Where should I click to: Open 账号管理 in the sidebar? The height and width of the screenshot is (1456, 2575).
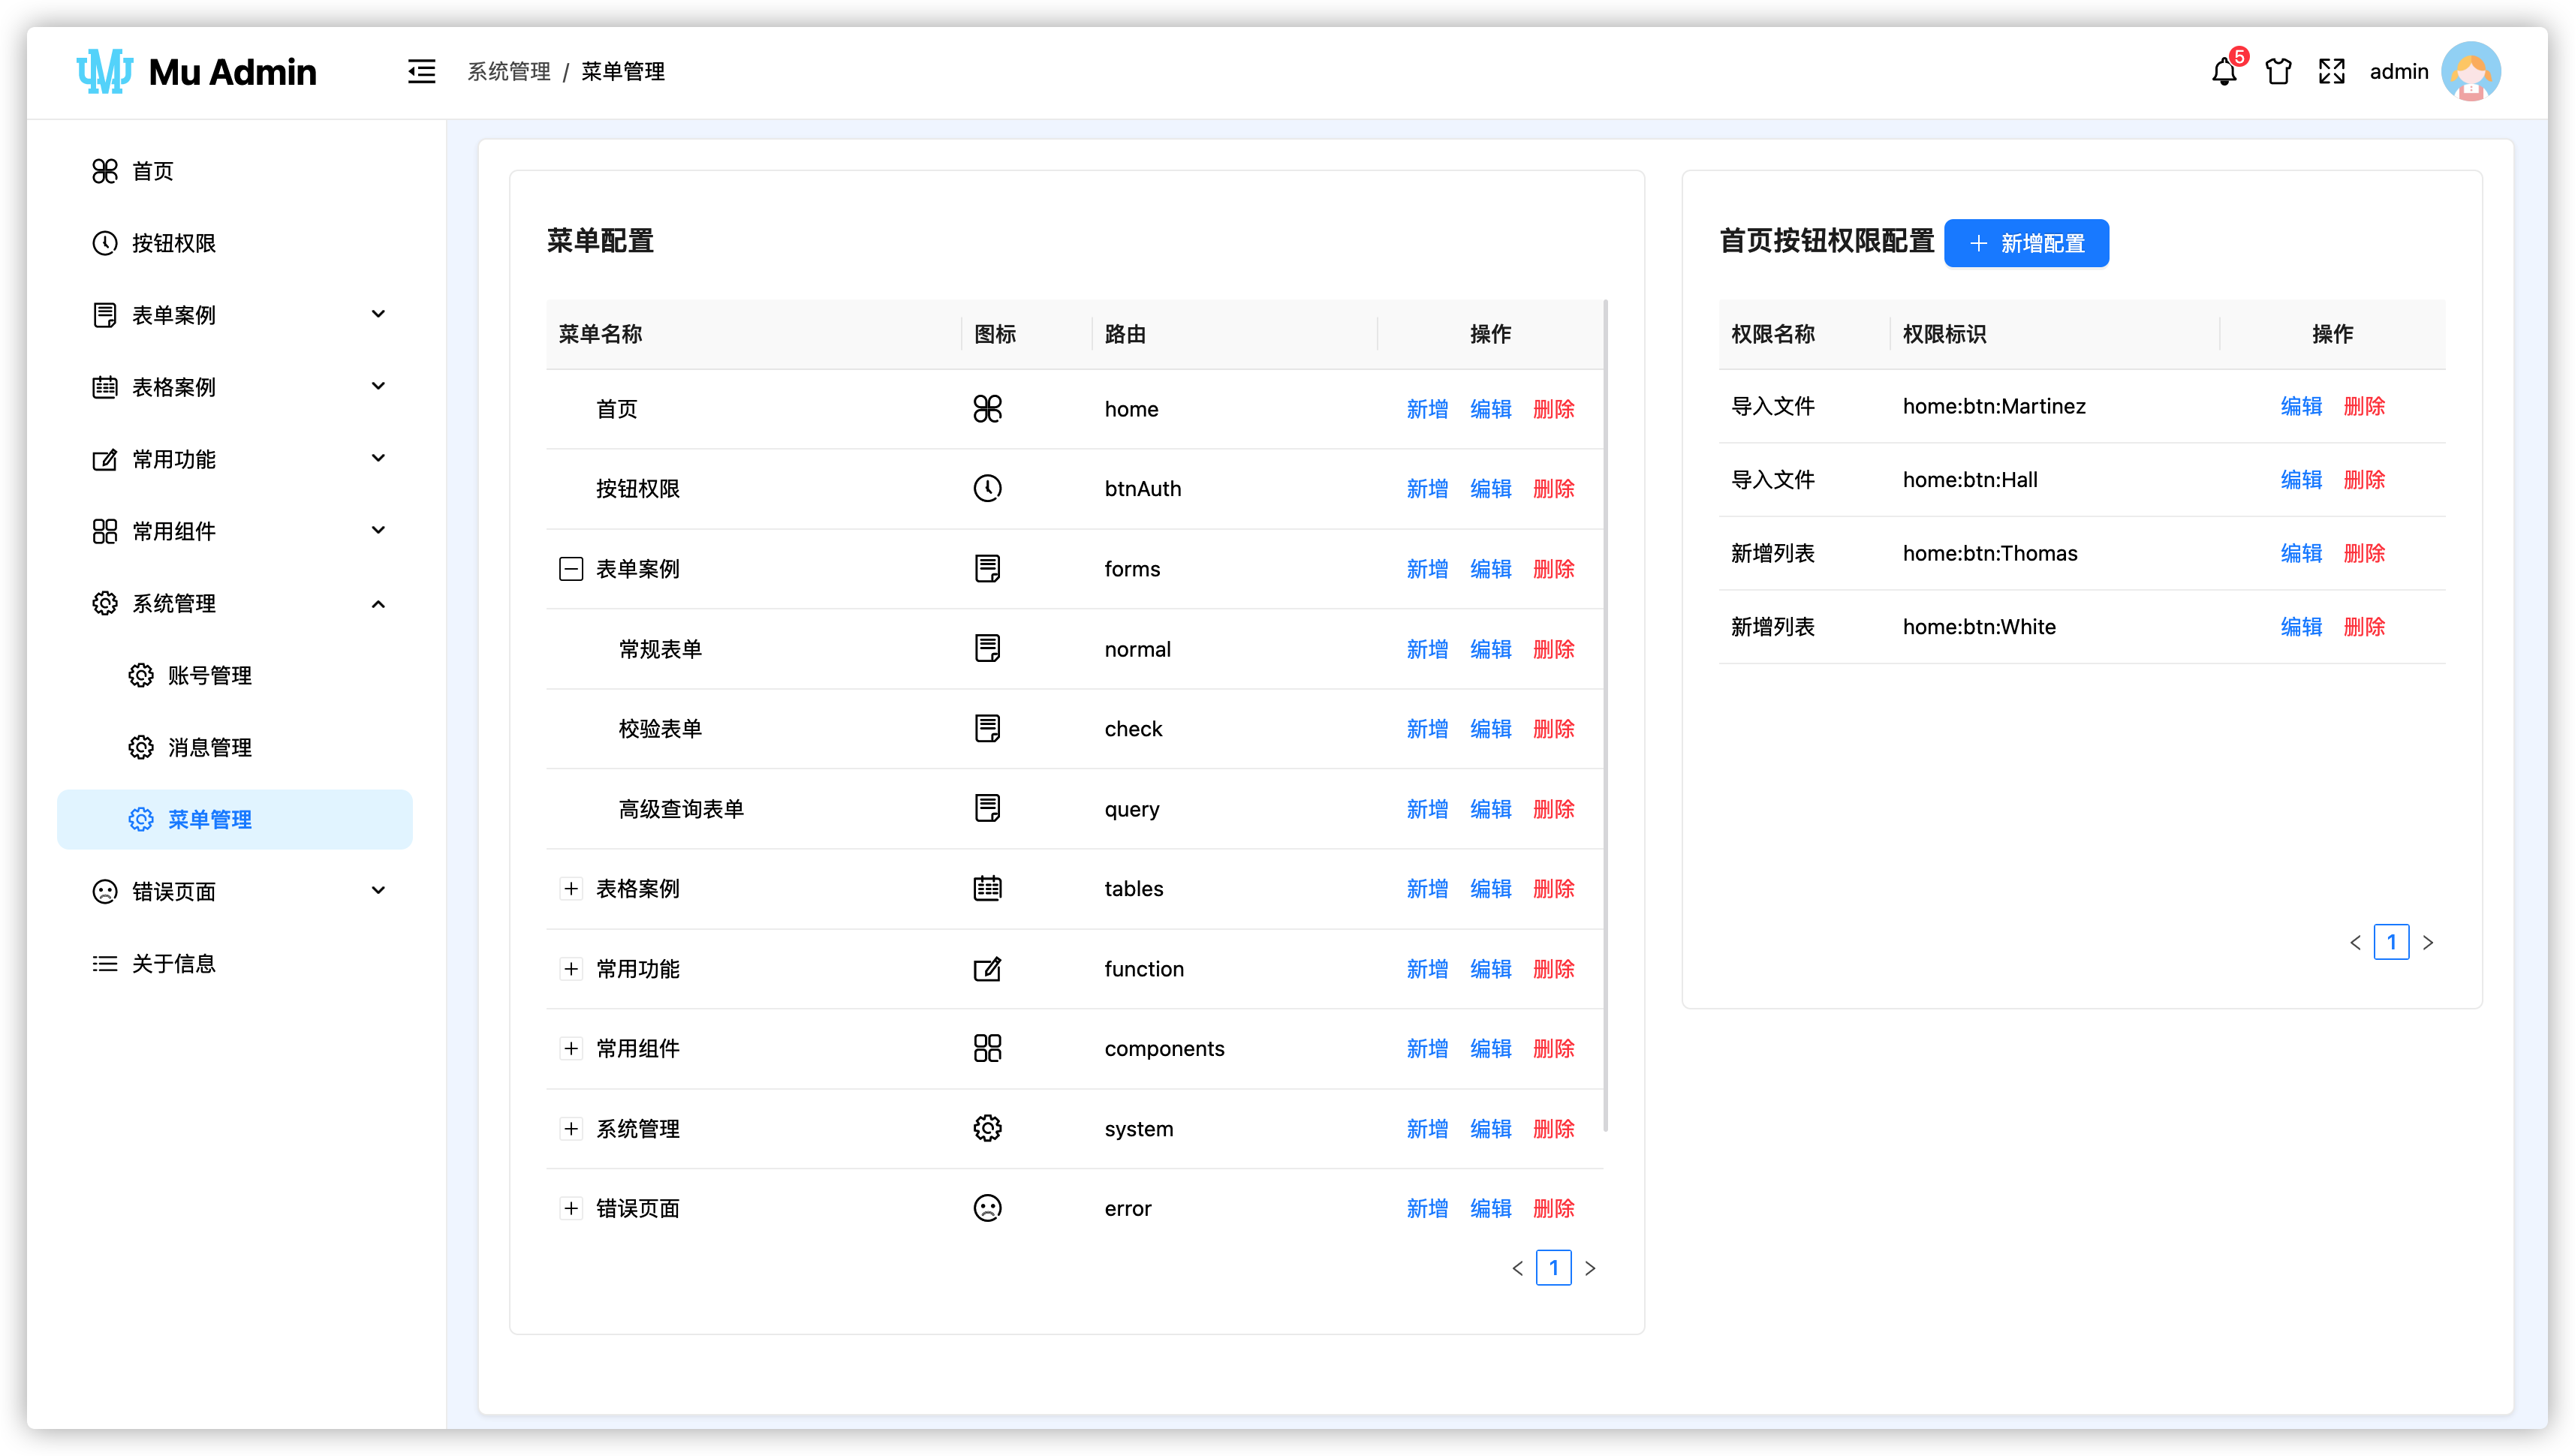pyautogui.click(x=209, y=676)
